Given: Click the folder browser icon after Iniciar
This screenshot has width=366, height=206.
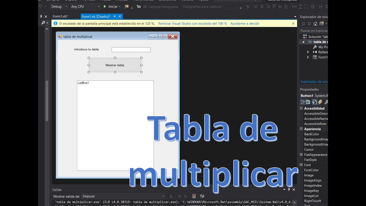Looking at the screenshot, I should pos(127,6).
